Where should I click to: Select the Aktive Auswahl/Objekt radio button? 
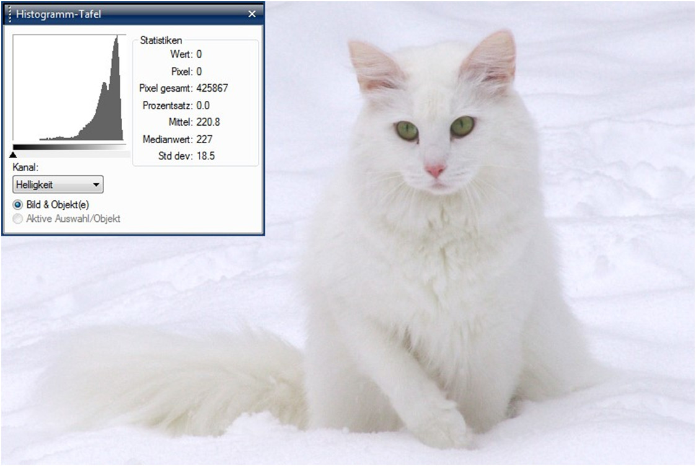click(18, 219)
